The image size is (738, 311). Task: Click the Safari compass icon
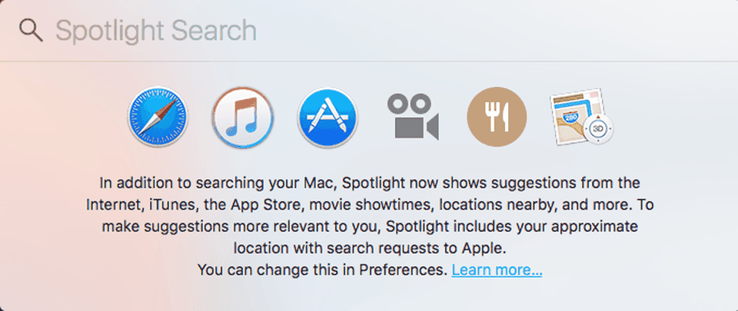tap(158, 117)
